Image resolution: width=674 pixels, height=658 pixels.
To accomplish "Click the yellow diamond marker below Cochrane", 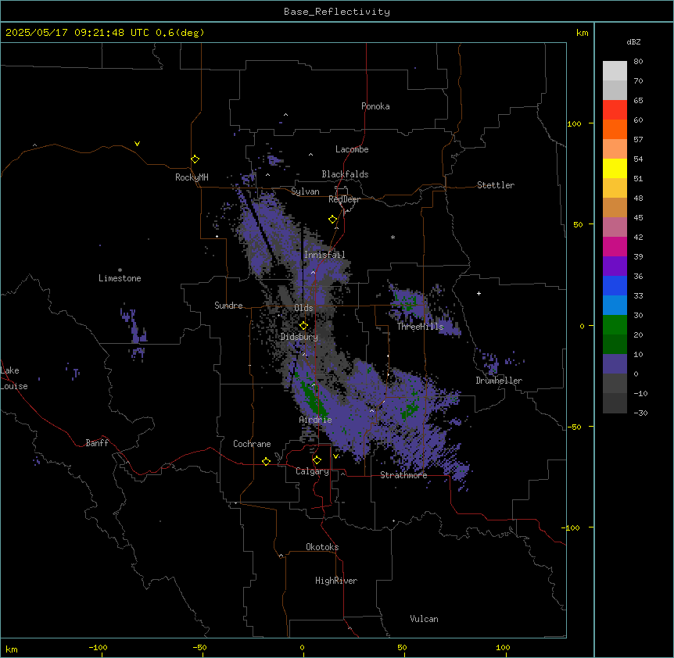I will (x=266, y=461).
